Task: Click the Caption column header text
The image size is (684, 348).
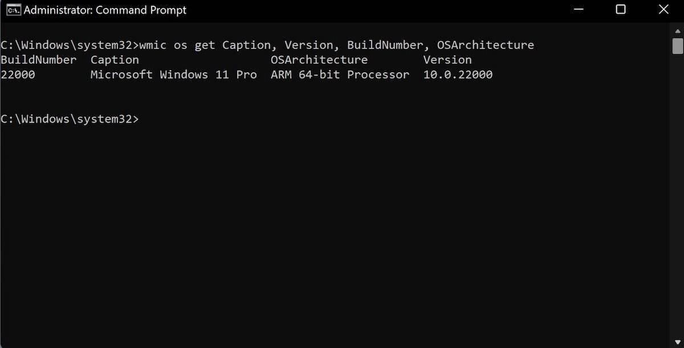Action: [x=114, y=59]
